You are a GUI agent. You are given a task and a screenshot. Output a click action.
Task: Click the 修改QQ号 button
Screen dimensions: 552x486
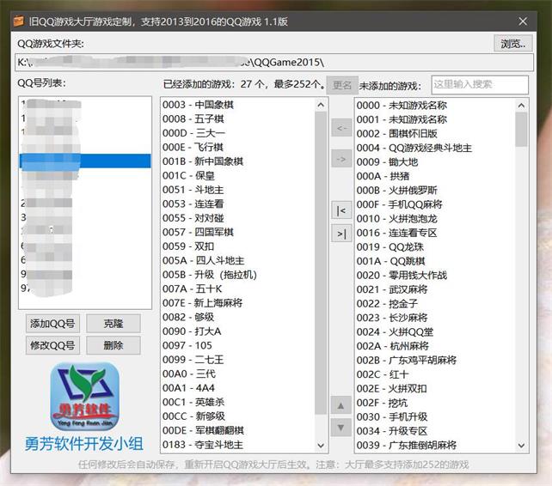click(52, 345)
